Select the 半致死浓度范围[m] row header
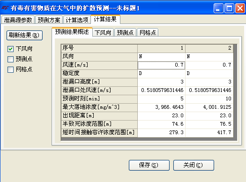The width and height of the screenshot is (246, 182). click(x=99, y=124)
